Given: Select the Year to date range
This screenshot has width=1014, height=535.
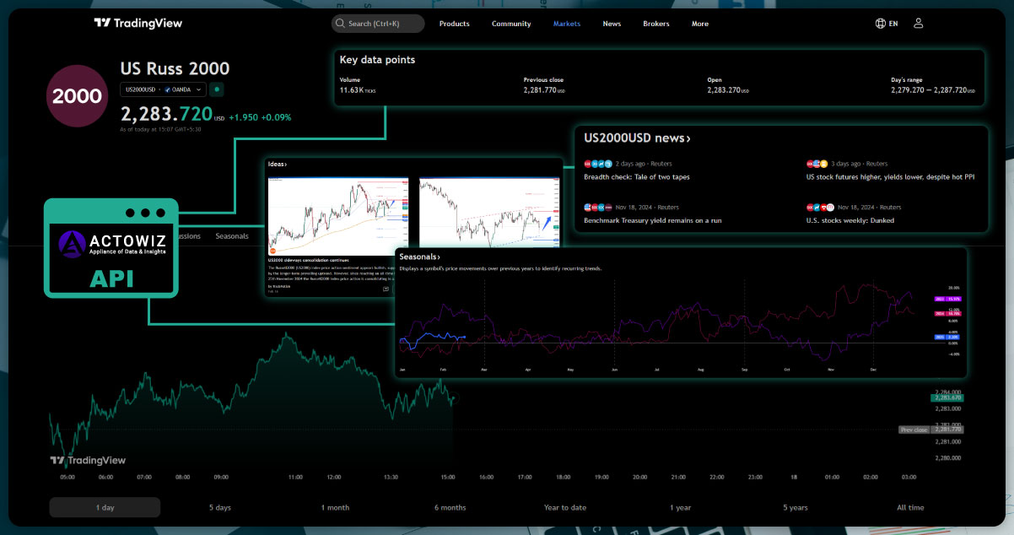Looking at the screenshot, I should 565,507.
